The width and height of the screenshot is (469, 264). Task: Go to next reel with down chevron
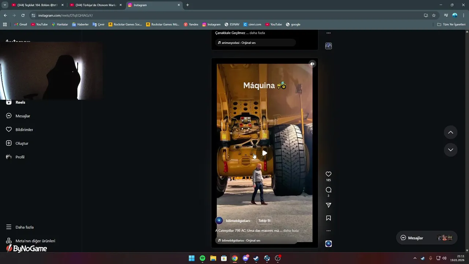tap(451, 150)
